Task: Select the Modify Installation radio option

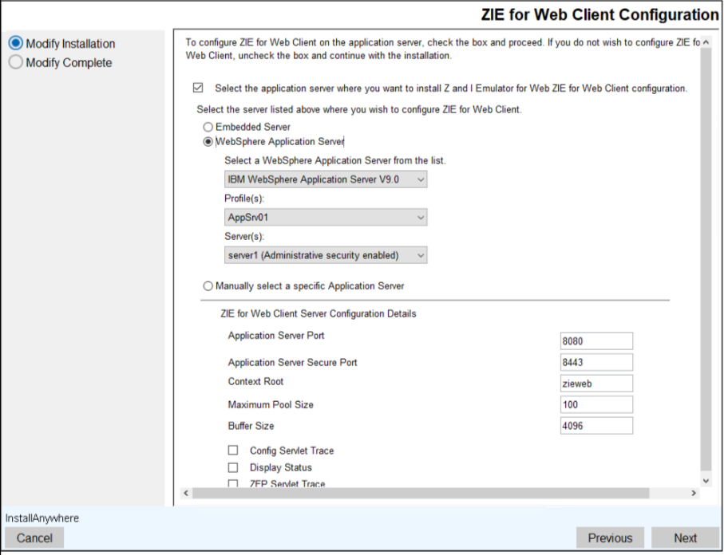Action: [x=16, y=43]
